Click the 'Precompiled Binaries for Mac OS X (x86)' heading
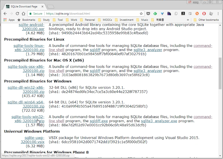This screenshot has width=223, height=159. pos(44,60)
